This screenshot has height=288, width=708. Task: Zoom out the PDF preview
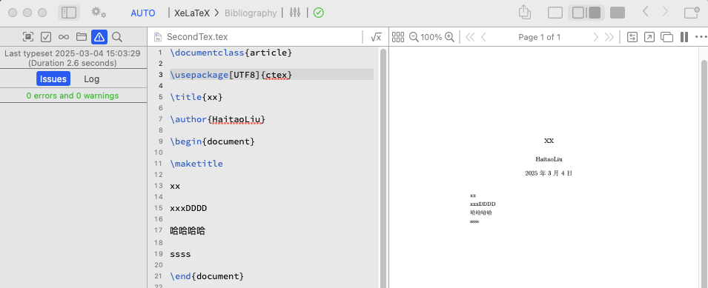414,37
